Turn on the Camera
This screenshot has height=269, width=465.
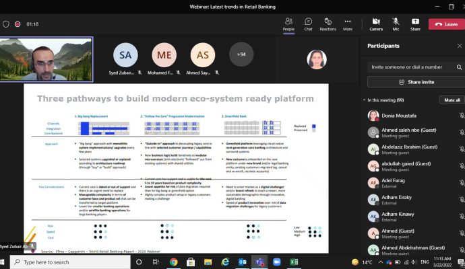point(376,24)
